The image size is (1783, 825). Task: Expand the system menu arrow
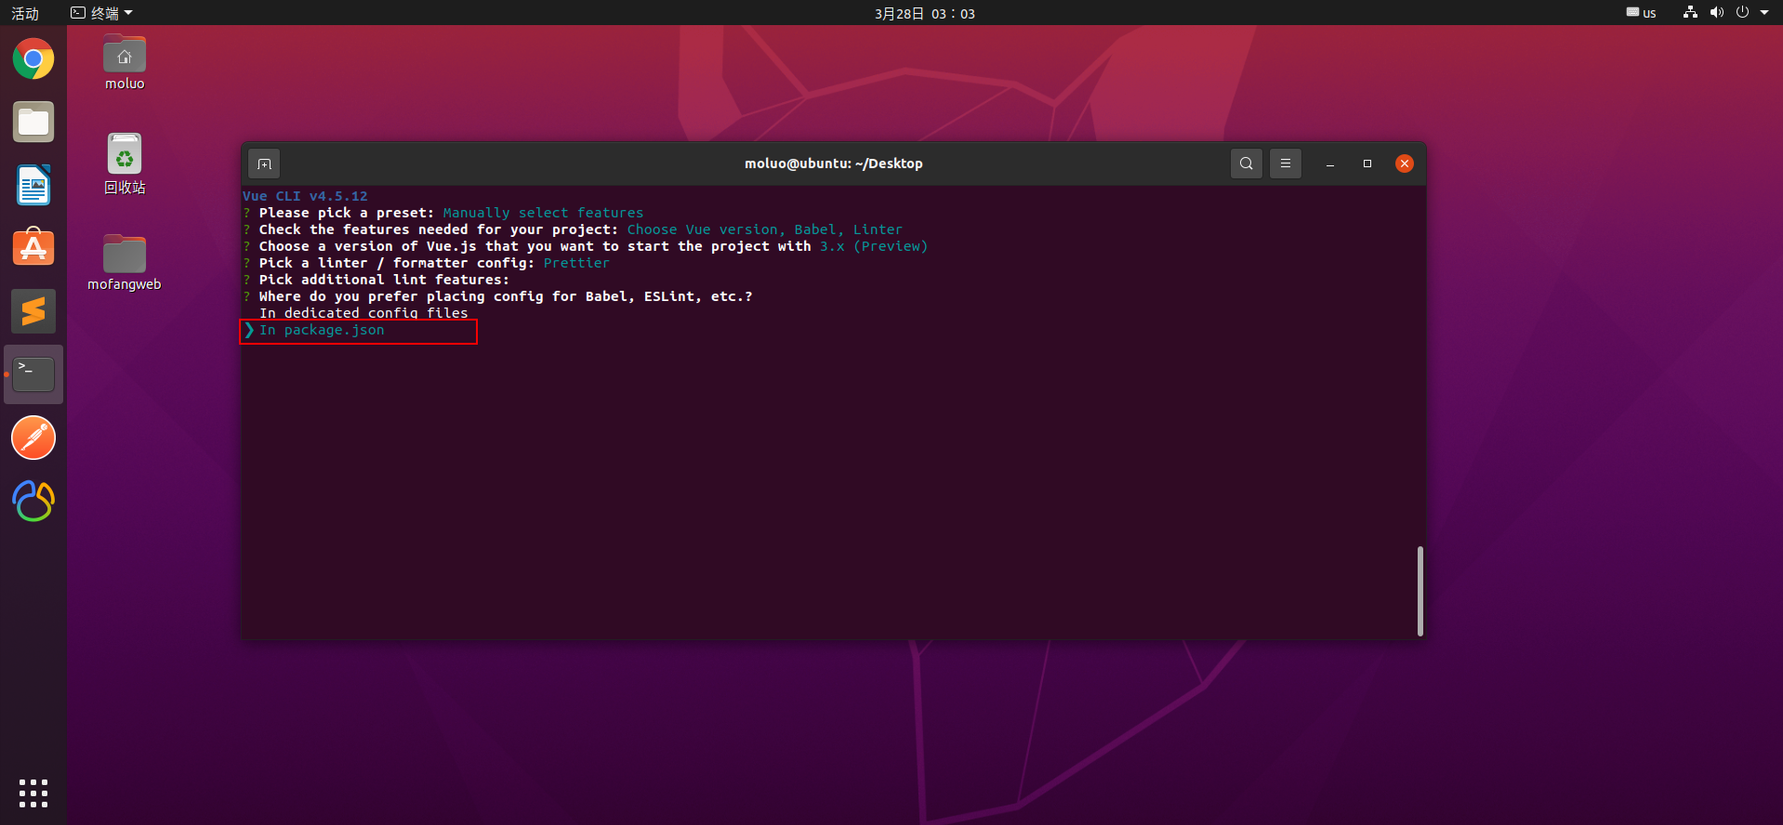(1764, 13)
